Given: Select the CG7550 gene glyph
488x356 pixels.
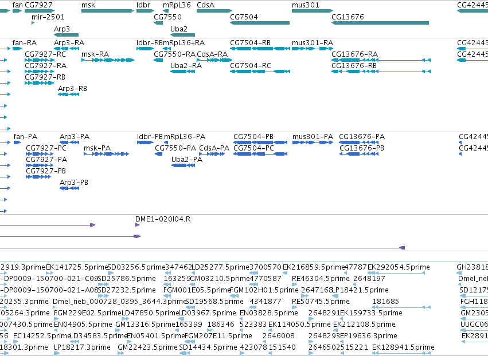Looking at the screenshot, I should pyautogui.click(x=158, y=23).
